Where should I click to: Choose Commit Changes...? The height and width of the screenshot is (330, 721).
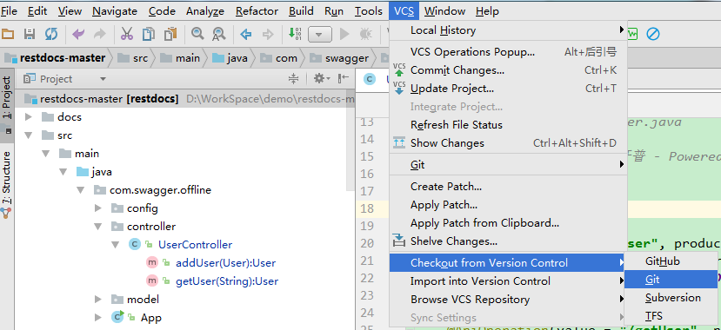(508, 70)
